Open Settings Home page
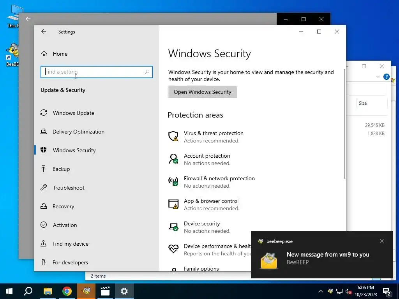 60,54
